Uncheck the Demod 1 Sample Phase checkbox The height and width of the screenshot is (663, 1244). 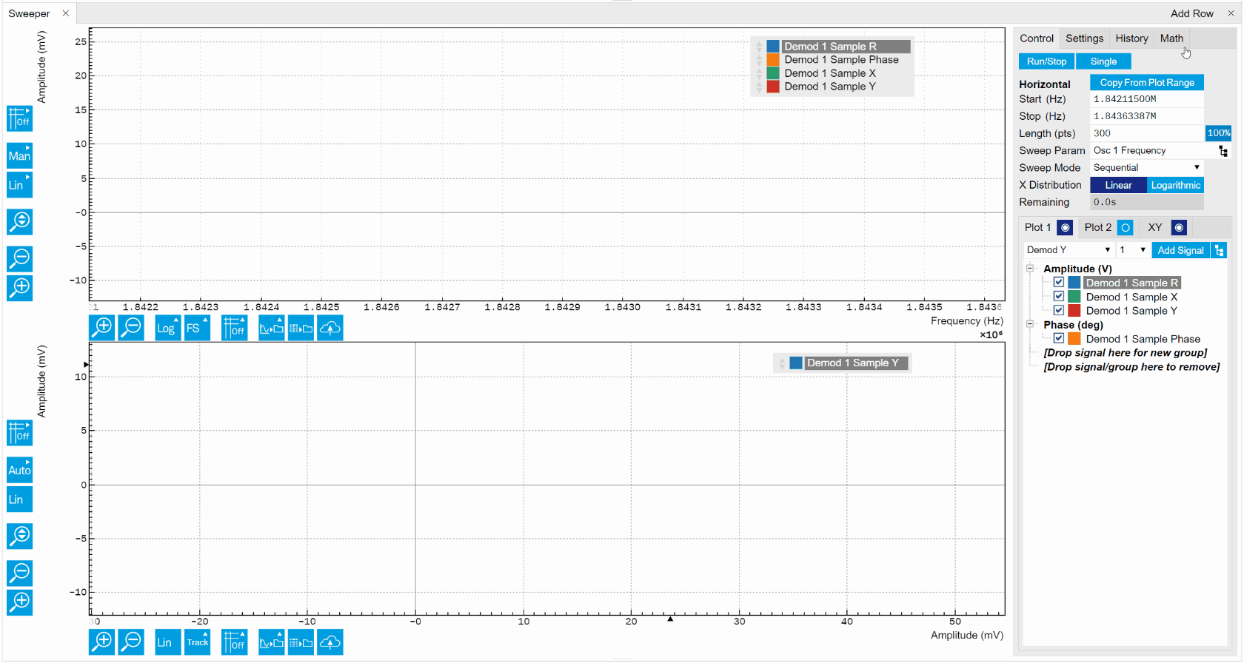(x=1059, y=338)
